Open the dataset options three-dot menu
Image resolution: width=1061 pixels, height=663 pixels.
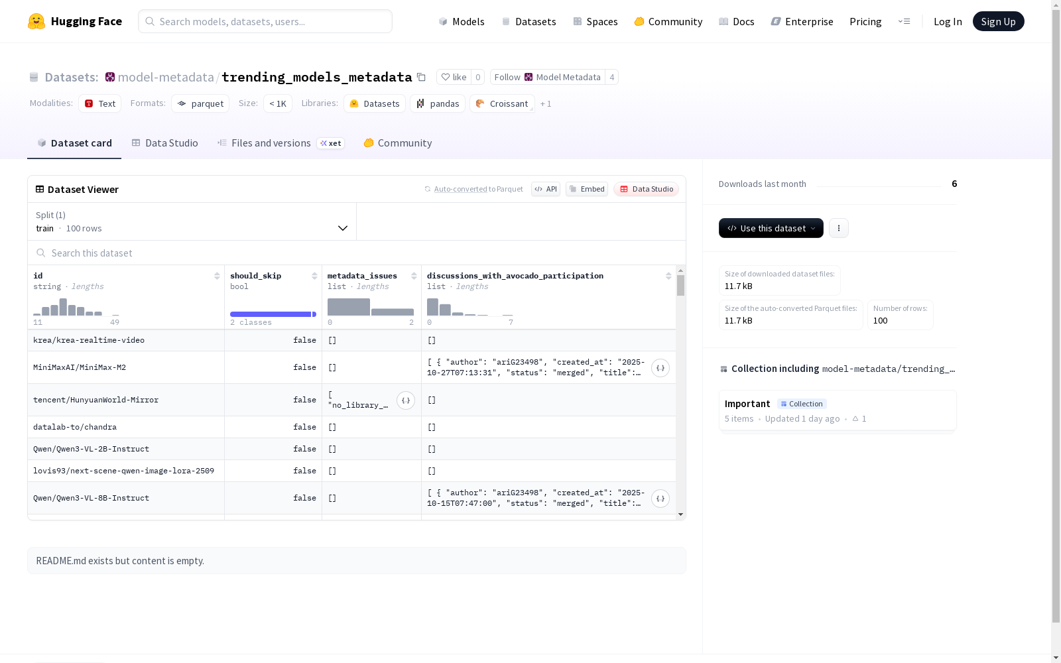839,228
